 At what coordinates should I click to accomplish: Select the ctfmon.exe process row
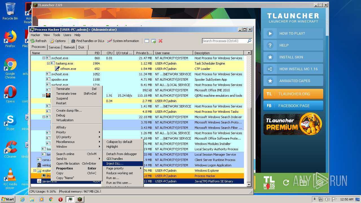pyautogui.click(x=137, y=69)
